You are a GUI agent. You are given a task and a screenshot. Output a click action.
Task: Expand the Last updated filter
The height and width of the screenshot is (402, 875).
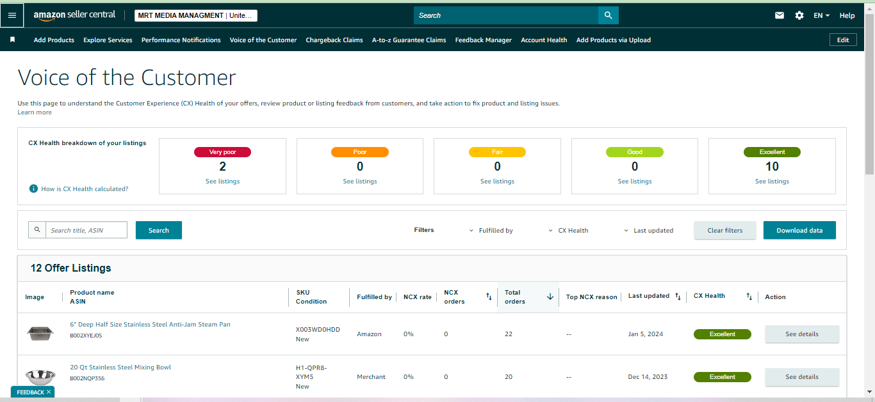pos(649,230)
